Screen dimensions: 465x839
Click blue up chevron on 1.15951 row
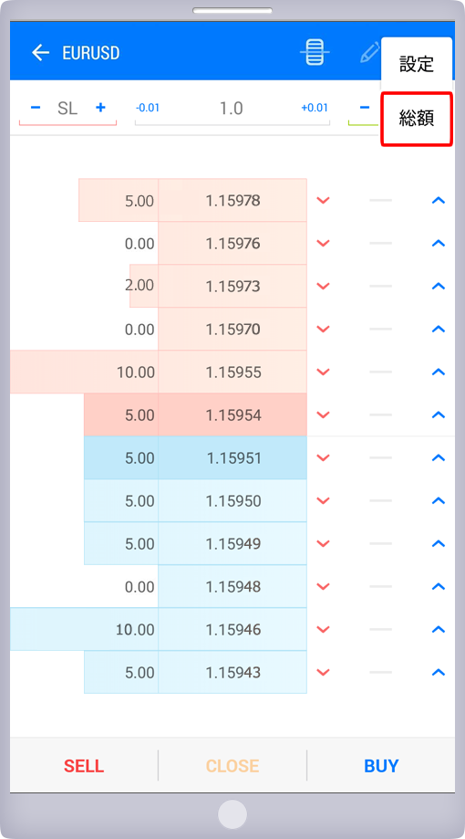click(x=439, y=457)
